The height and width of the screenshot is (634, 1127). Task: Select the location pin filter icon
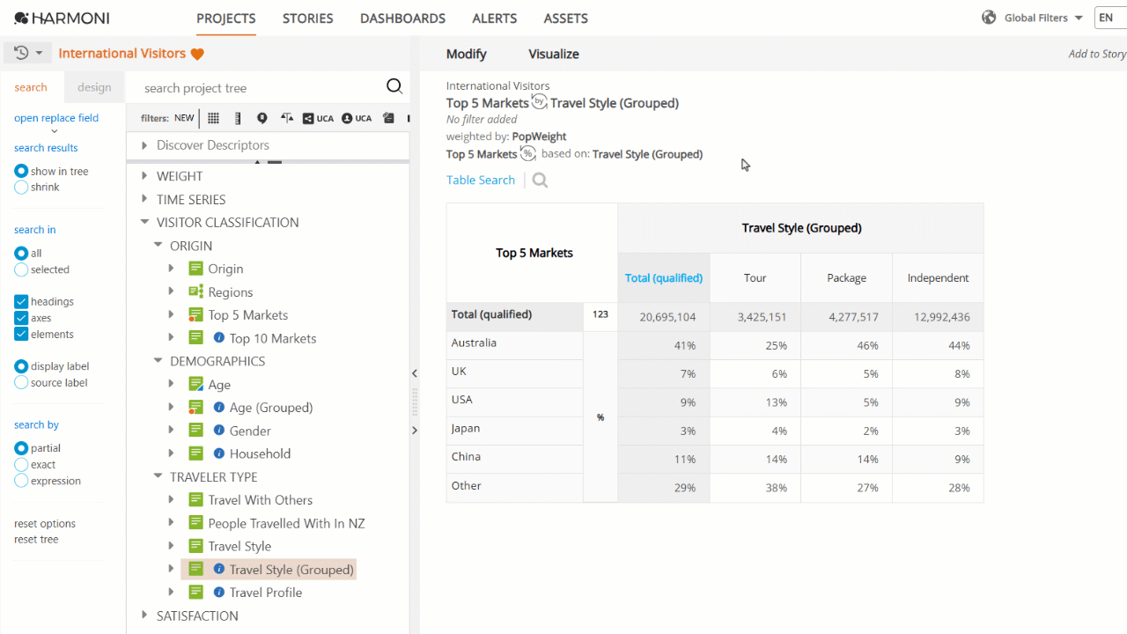(261, 118)
